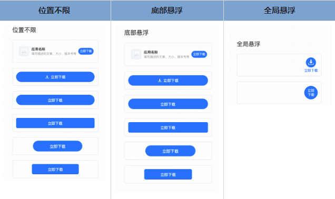Click 应用名称 text in 底部悬浮 card
The width and height of the screenshot is (335, 199).
coord(151,52)
